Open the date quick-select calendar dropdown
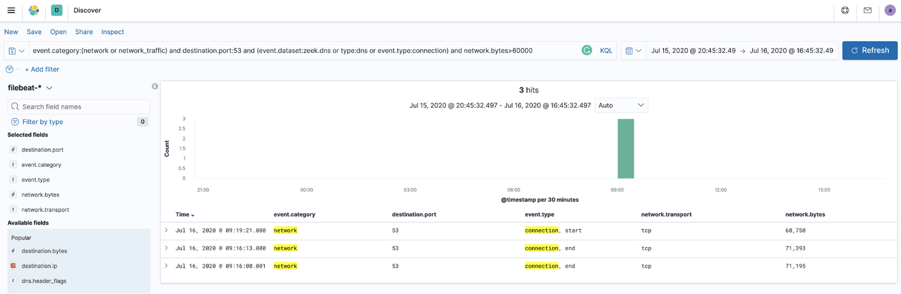This screenshot has height=294, width=901. click(x=633, y=51)
